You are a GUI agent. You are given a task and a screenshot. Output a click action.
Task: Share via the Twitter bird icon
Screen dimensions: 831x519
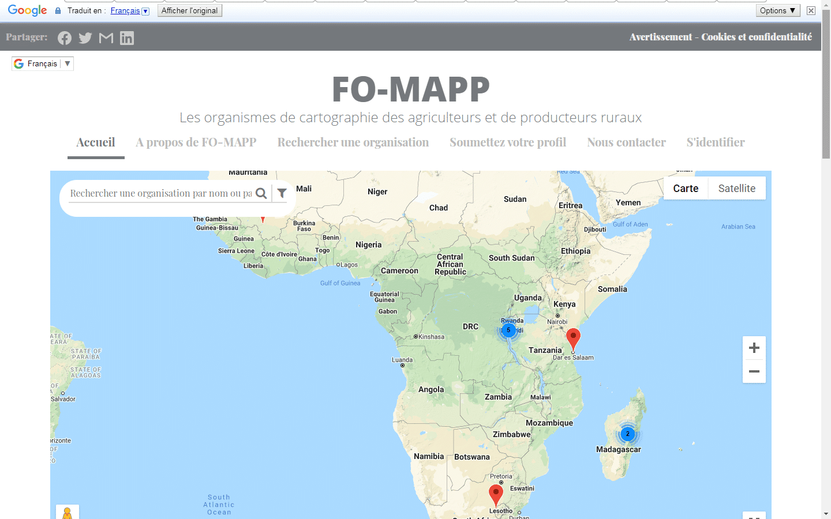tap(85, 38)
